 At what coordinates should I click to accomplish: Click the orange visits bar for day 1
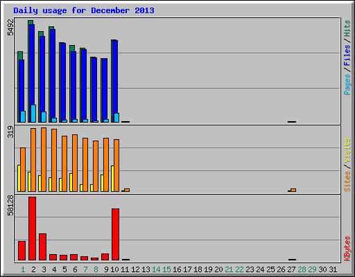pos(23,170)
